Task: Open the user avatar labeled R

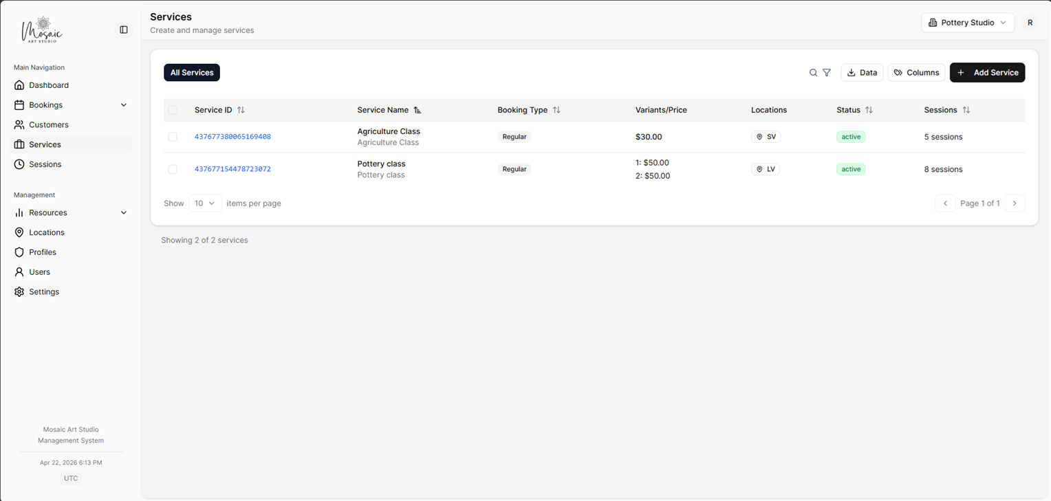Action: tap(1030, 23)
